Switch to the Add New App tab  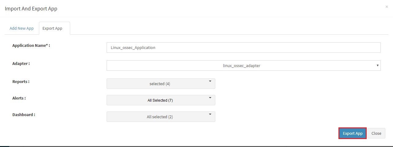(21, 28)
